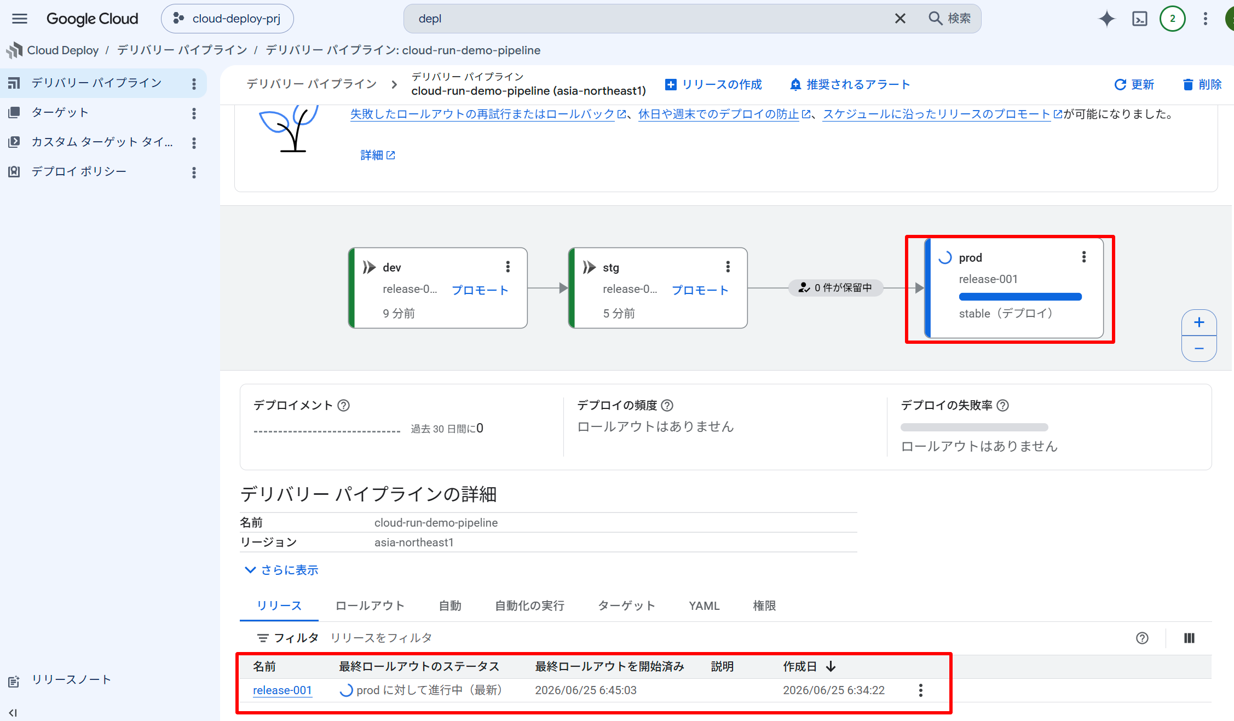Viewport: 1234px width, 721px height.
Task: Switch to the ターゲット tab
Action: tap(627, 606)
